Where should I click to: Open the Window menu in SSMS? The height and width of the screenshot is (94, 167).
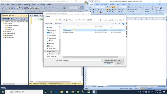point(41,4)
